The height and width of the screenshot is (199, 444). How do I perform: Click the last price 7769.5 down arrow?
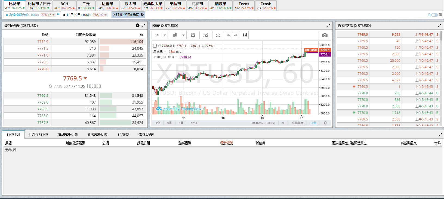pos(85,78)
